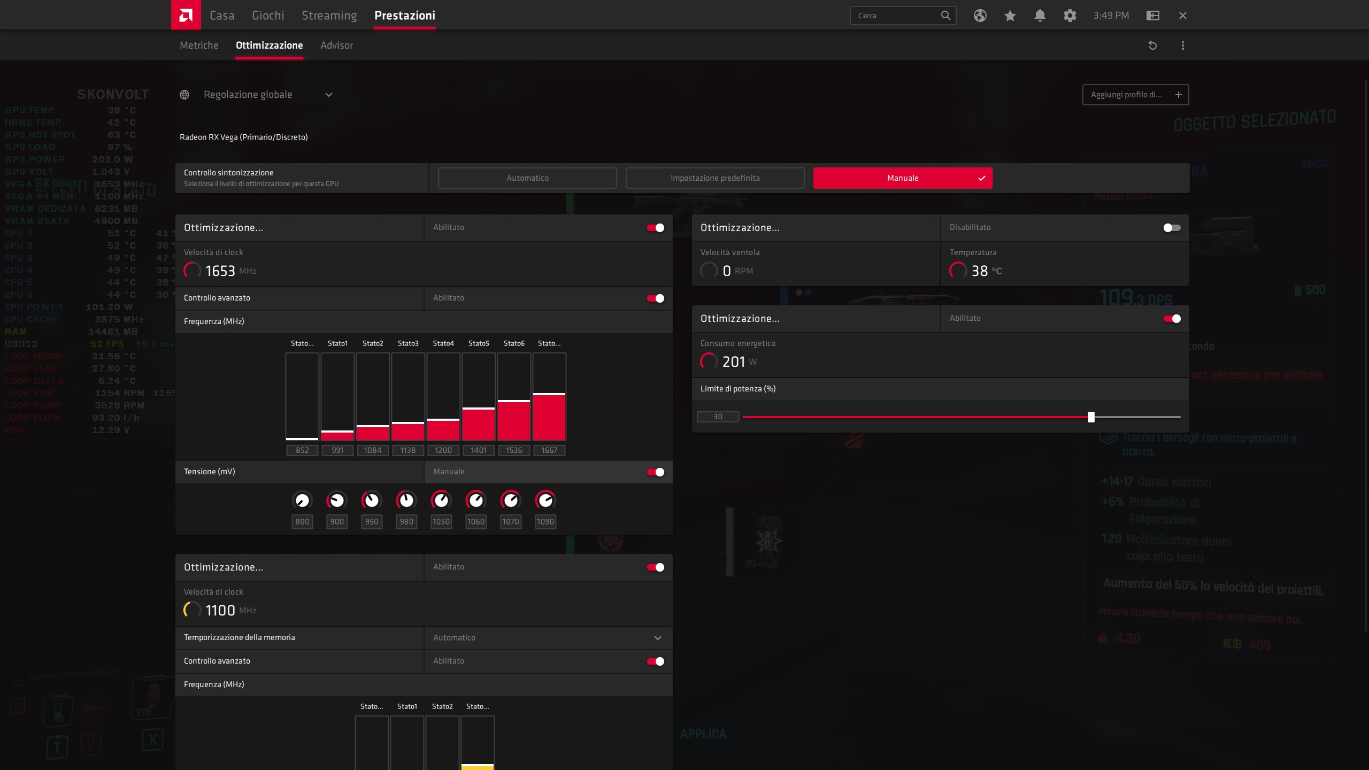Toggle power Ottimizzazione Abilitato switch
The width and height of the screenshot is (1369, 770).
(x=1172, y=319)
